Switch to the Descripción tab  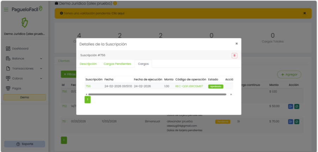point(88,64)
